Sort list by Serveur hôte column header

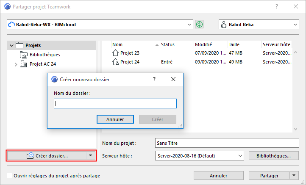(277, 44)
